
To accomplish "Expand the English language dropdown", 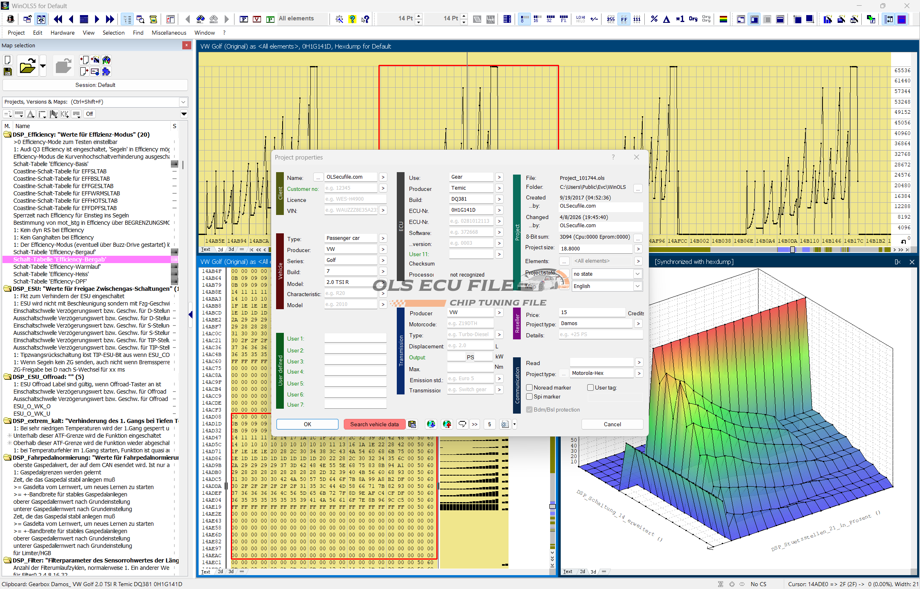I will 637,286.
